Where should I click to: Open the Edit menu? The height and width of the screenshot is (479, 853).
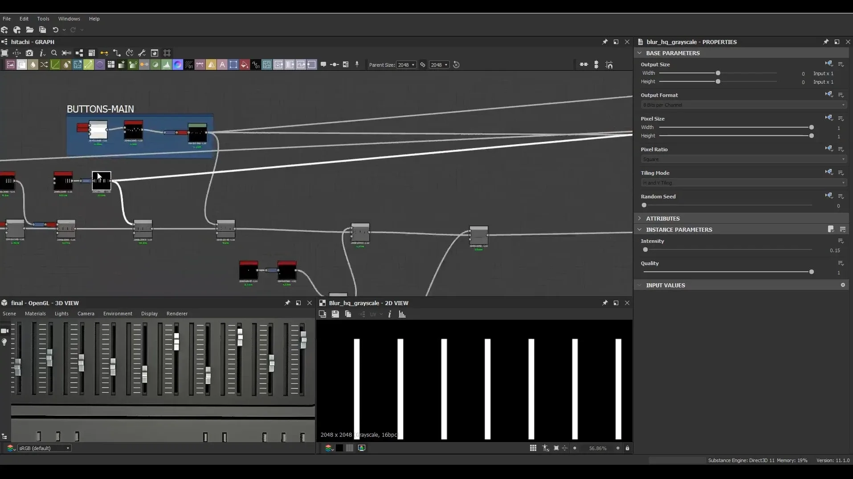[x=24, y=19]
